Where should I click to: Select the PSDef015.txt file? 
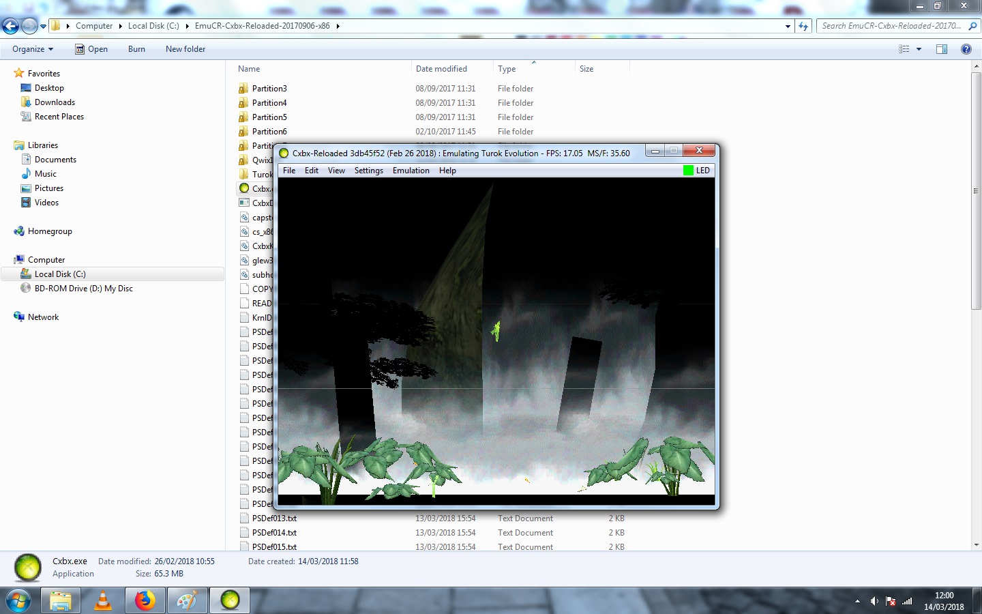[x=274, y=547]
